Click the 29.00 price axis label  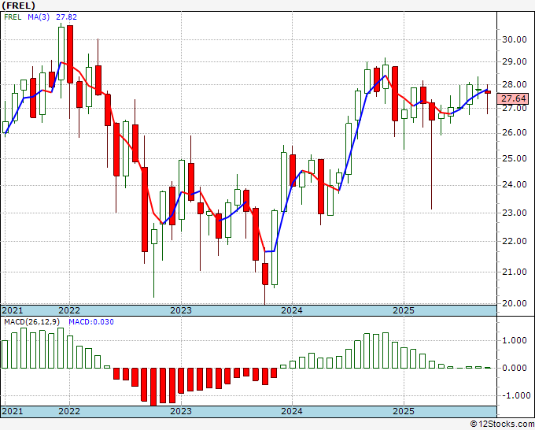coord(515,61)
